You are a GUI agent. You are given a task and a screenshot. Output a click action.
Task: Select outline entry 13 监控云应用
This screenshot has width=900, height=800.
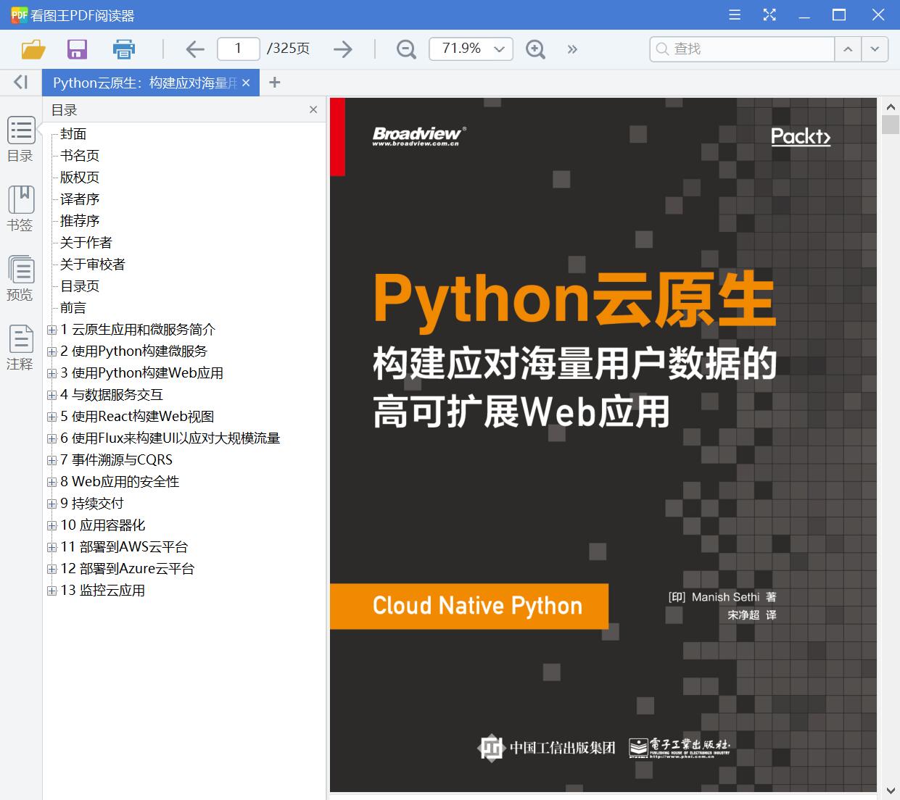(103, 591)
